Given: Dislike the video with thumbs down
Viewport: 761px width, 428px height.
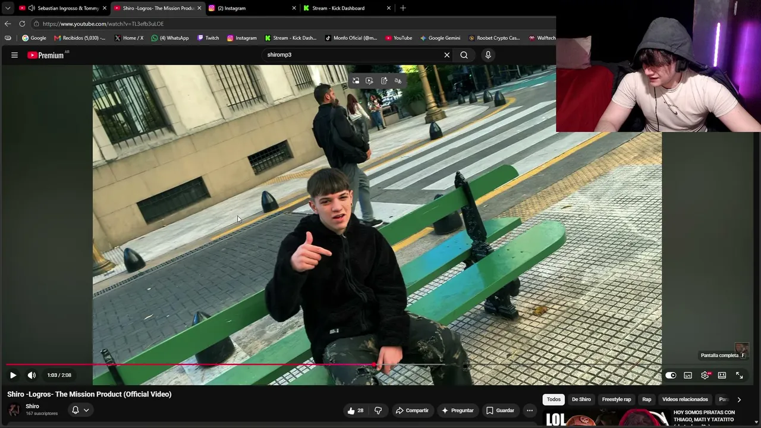Looking at the screenshot, I should 378,410.
